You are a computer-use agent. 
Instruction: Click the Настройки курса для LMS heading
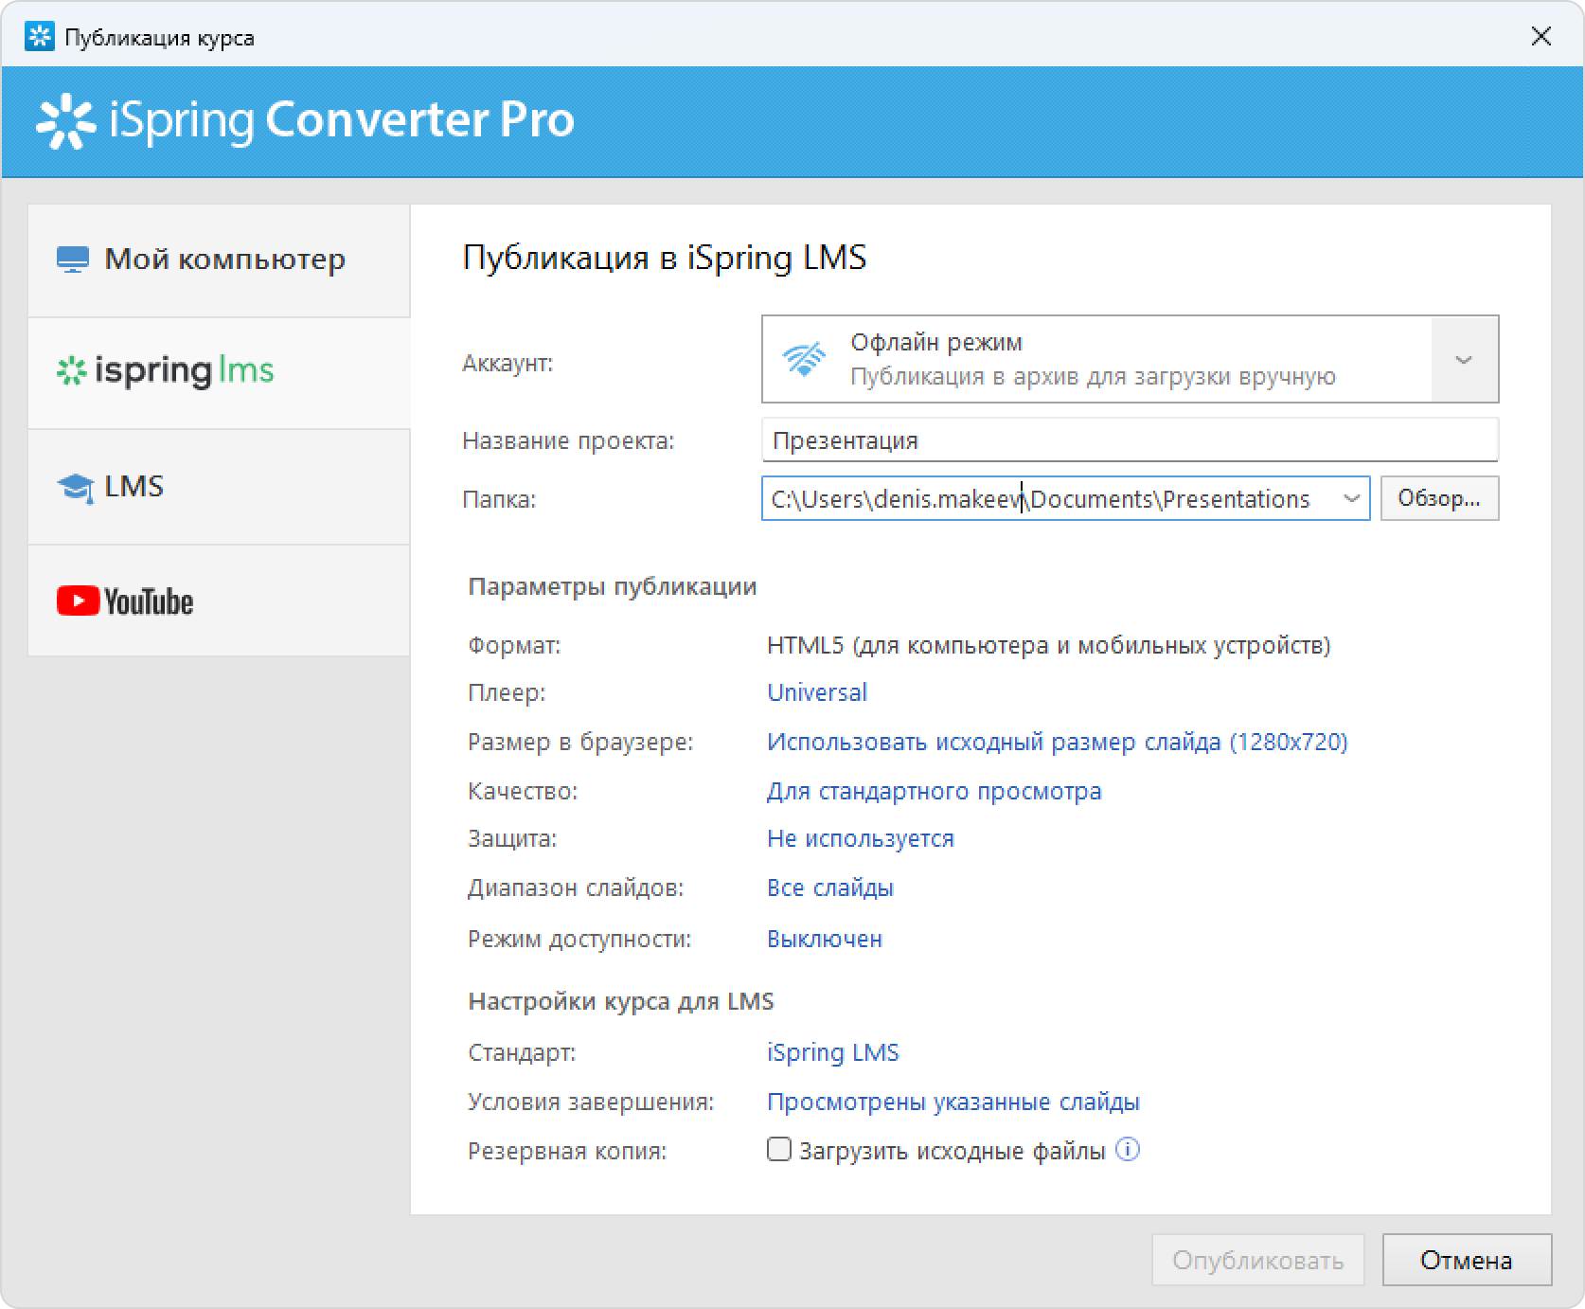point(621,1001)
